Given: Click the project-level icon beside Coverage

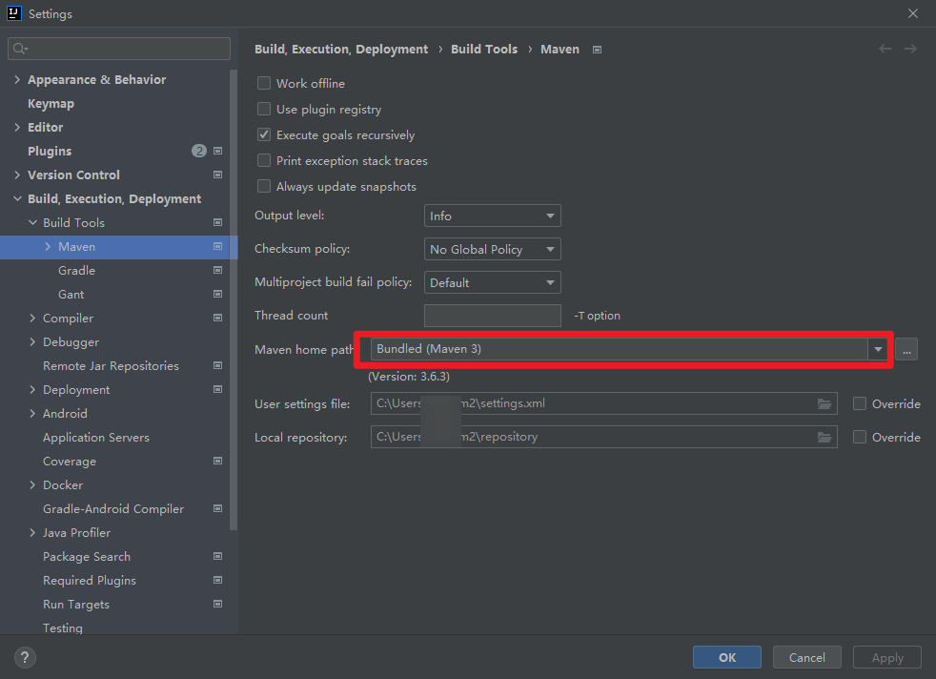Looking at the screenshot, I should point(218,461).
